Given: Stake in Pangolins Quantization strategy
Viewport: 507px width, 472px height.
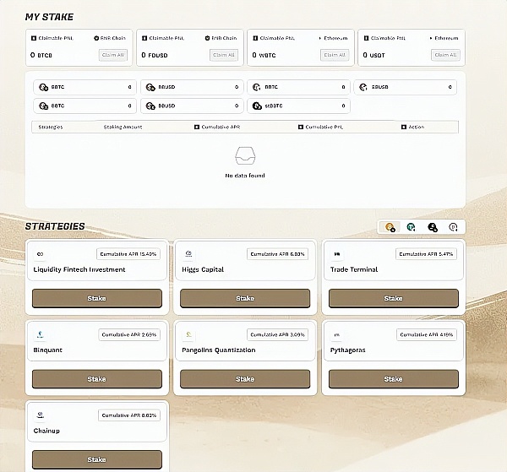Looking at the screenshot, I should point(245,379).
